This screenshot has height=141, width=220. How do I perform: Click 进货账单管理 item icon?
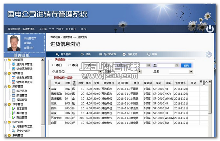coord(14,64)
